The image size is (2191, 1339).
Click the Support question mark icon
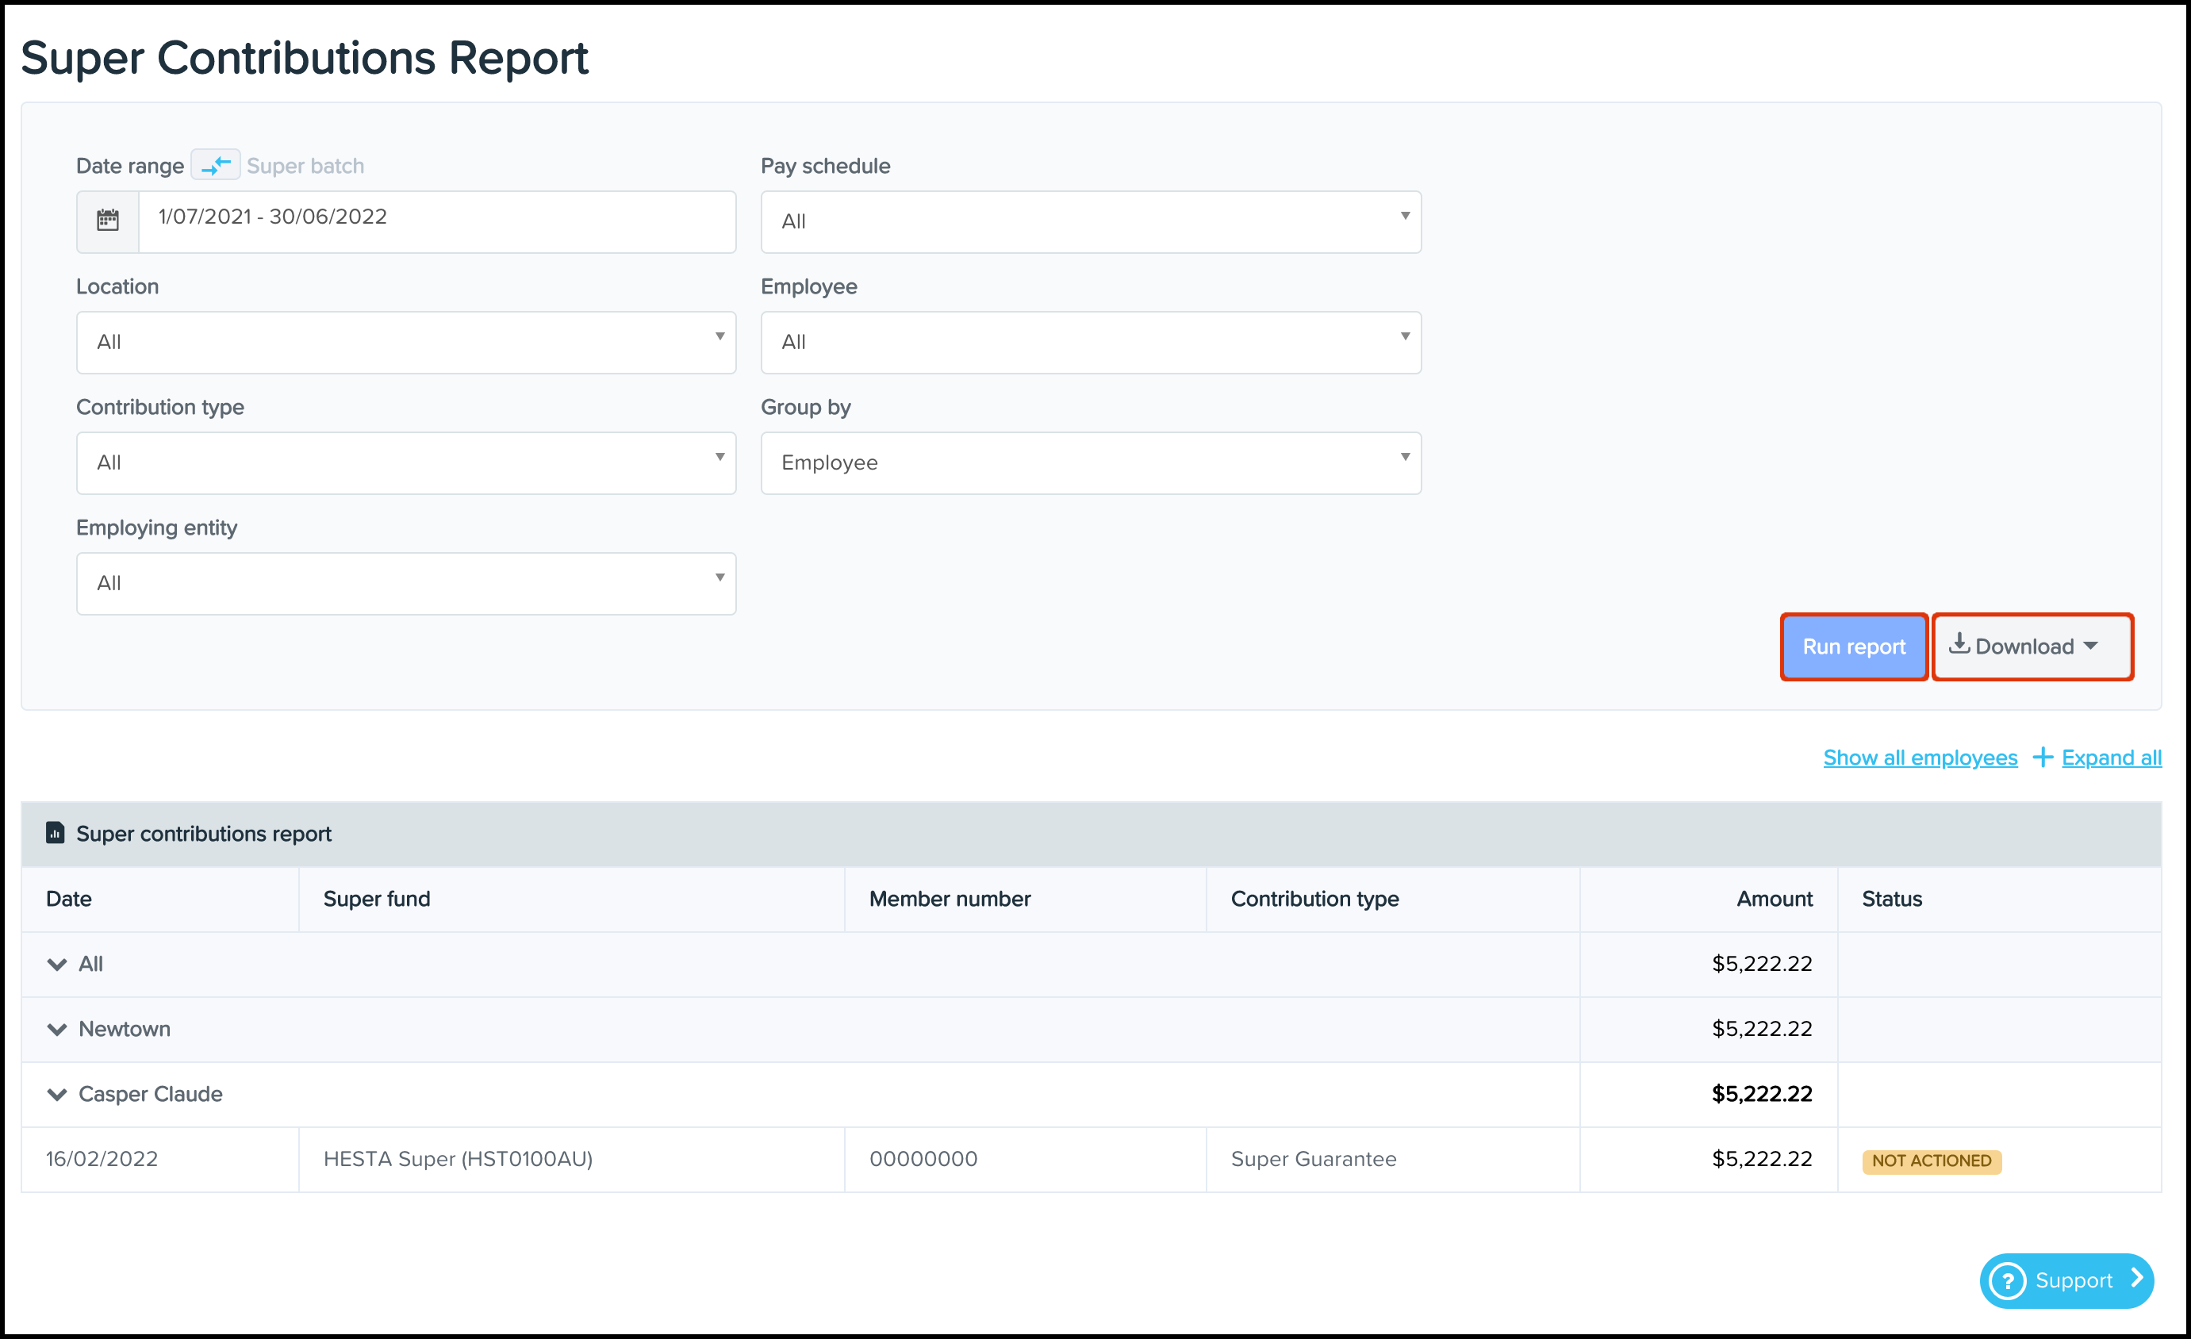point(2008,1281)
